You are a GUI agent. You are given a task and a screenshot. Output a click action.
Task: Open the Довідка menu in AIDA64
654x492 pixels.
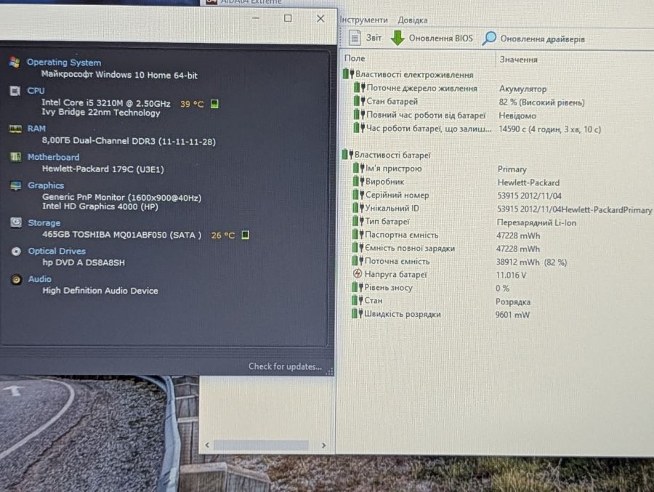pyautogui.click(x=413, y=20)
